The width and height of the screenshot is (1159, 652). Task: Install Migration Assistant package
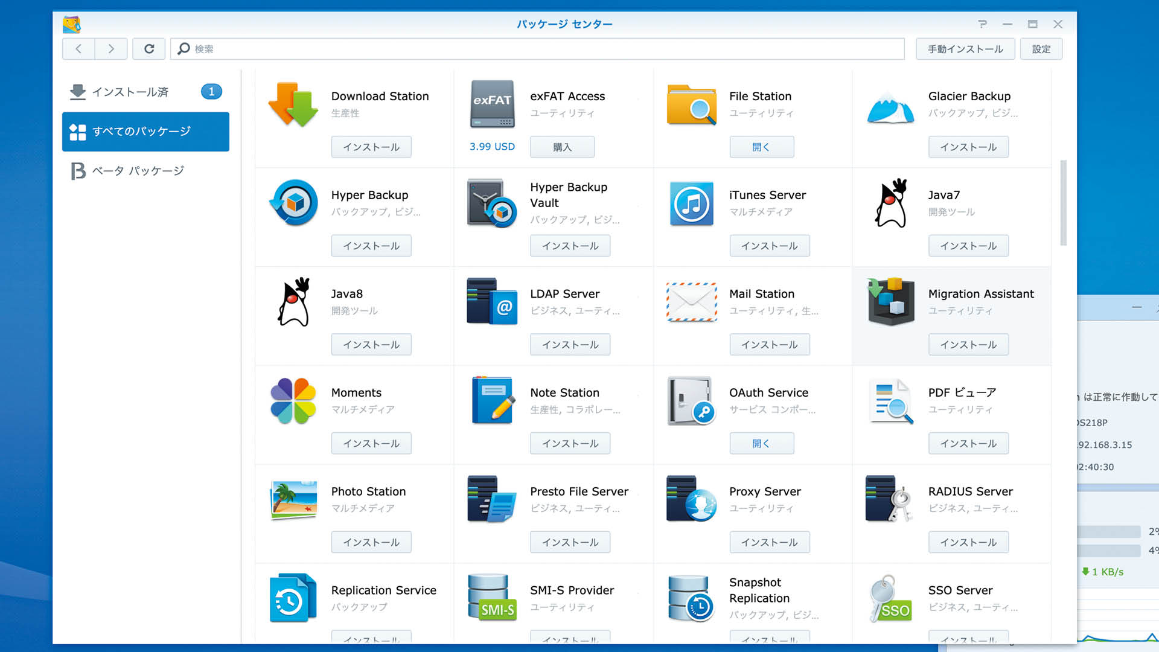[x=968, y=345]
